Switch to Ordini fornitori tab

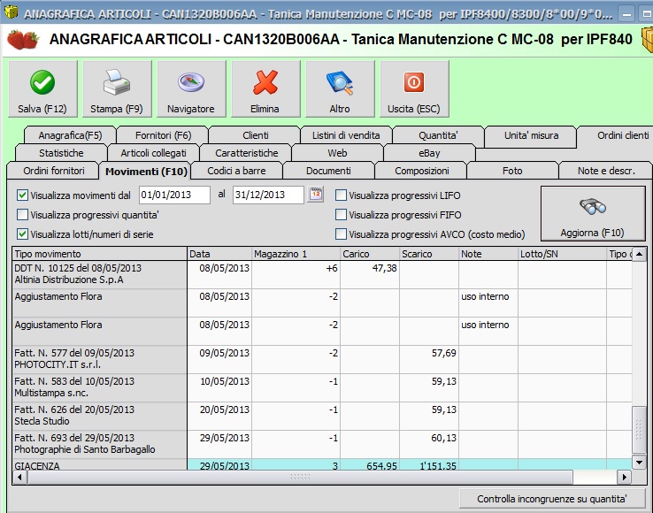54,171
